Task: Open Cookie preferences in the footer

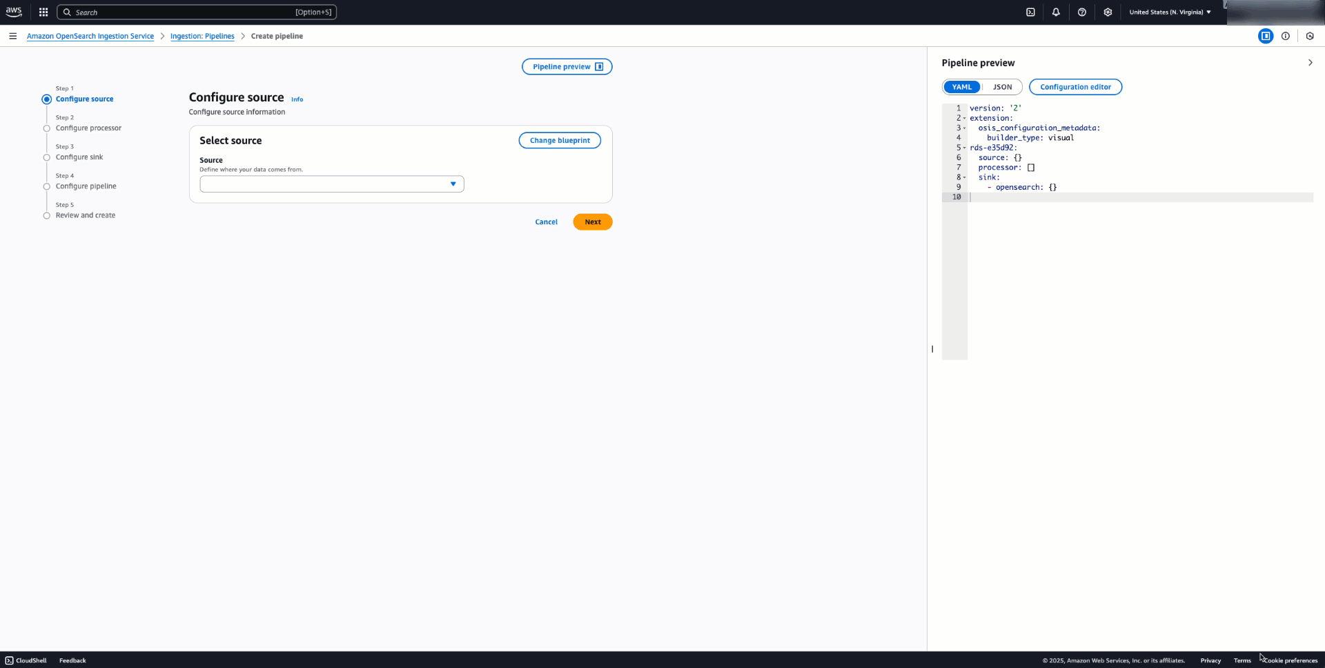Action: 1290,660
